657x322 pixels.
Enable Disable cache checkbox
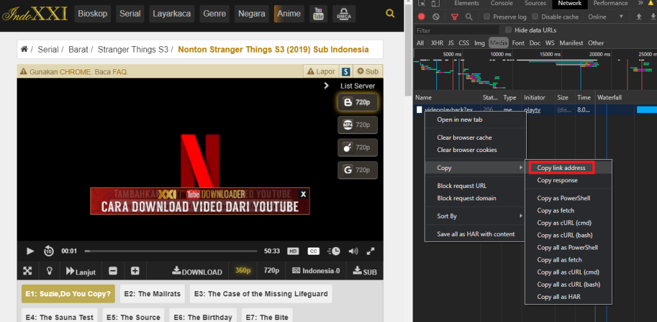point(535,17)
